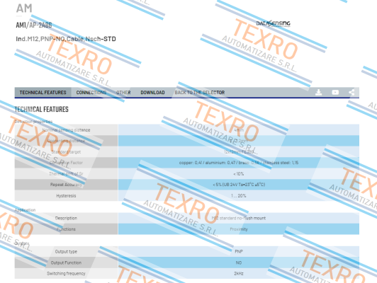Click the NO output function value

pos(239,263)
